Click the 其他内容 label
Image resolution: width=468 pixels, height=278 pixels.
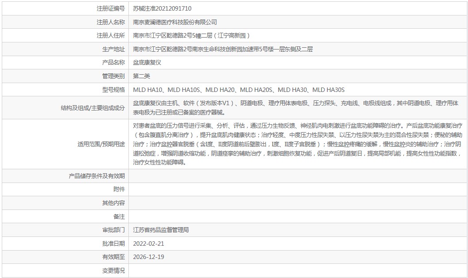tap(113, 203)
